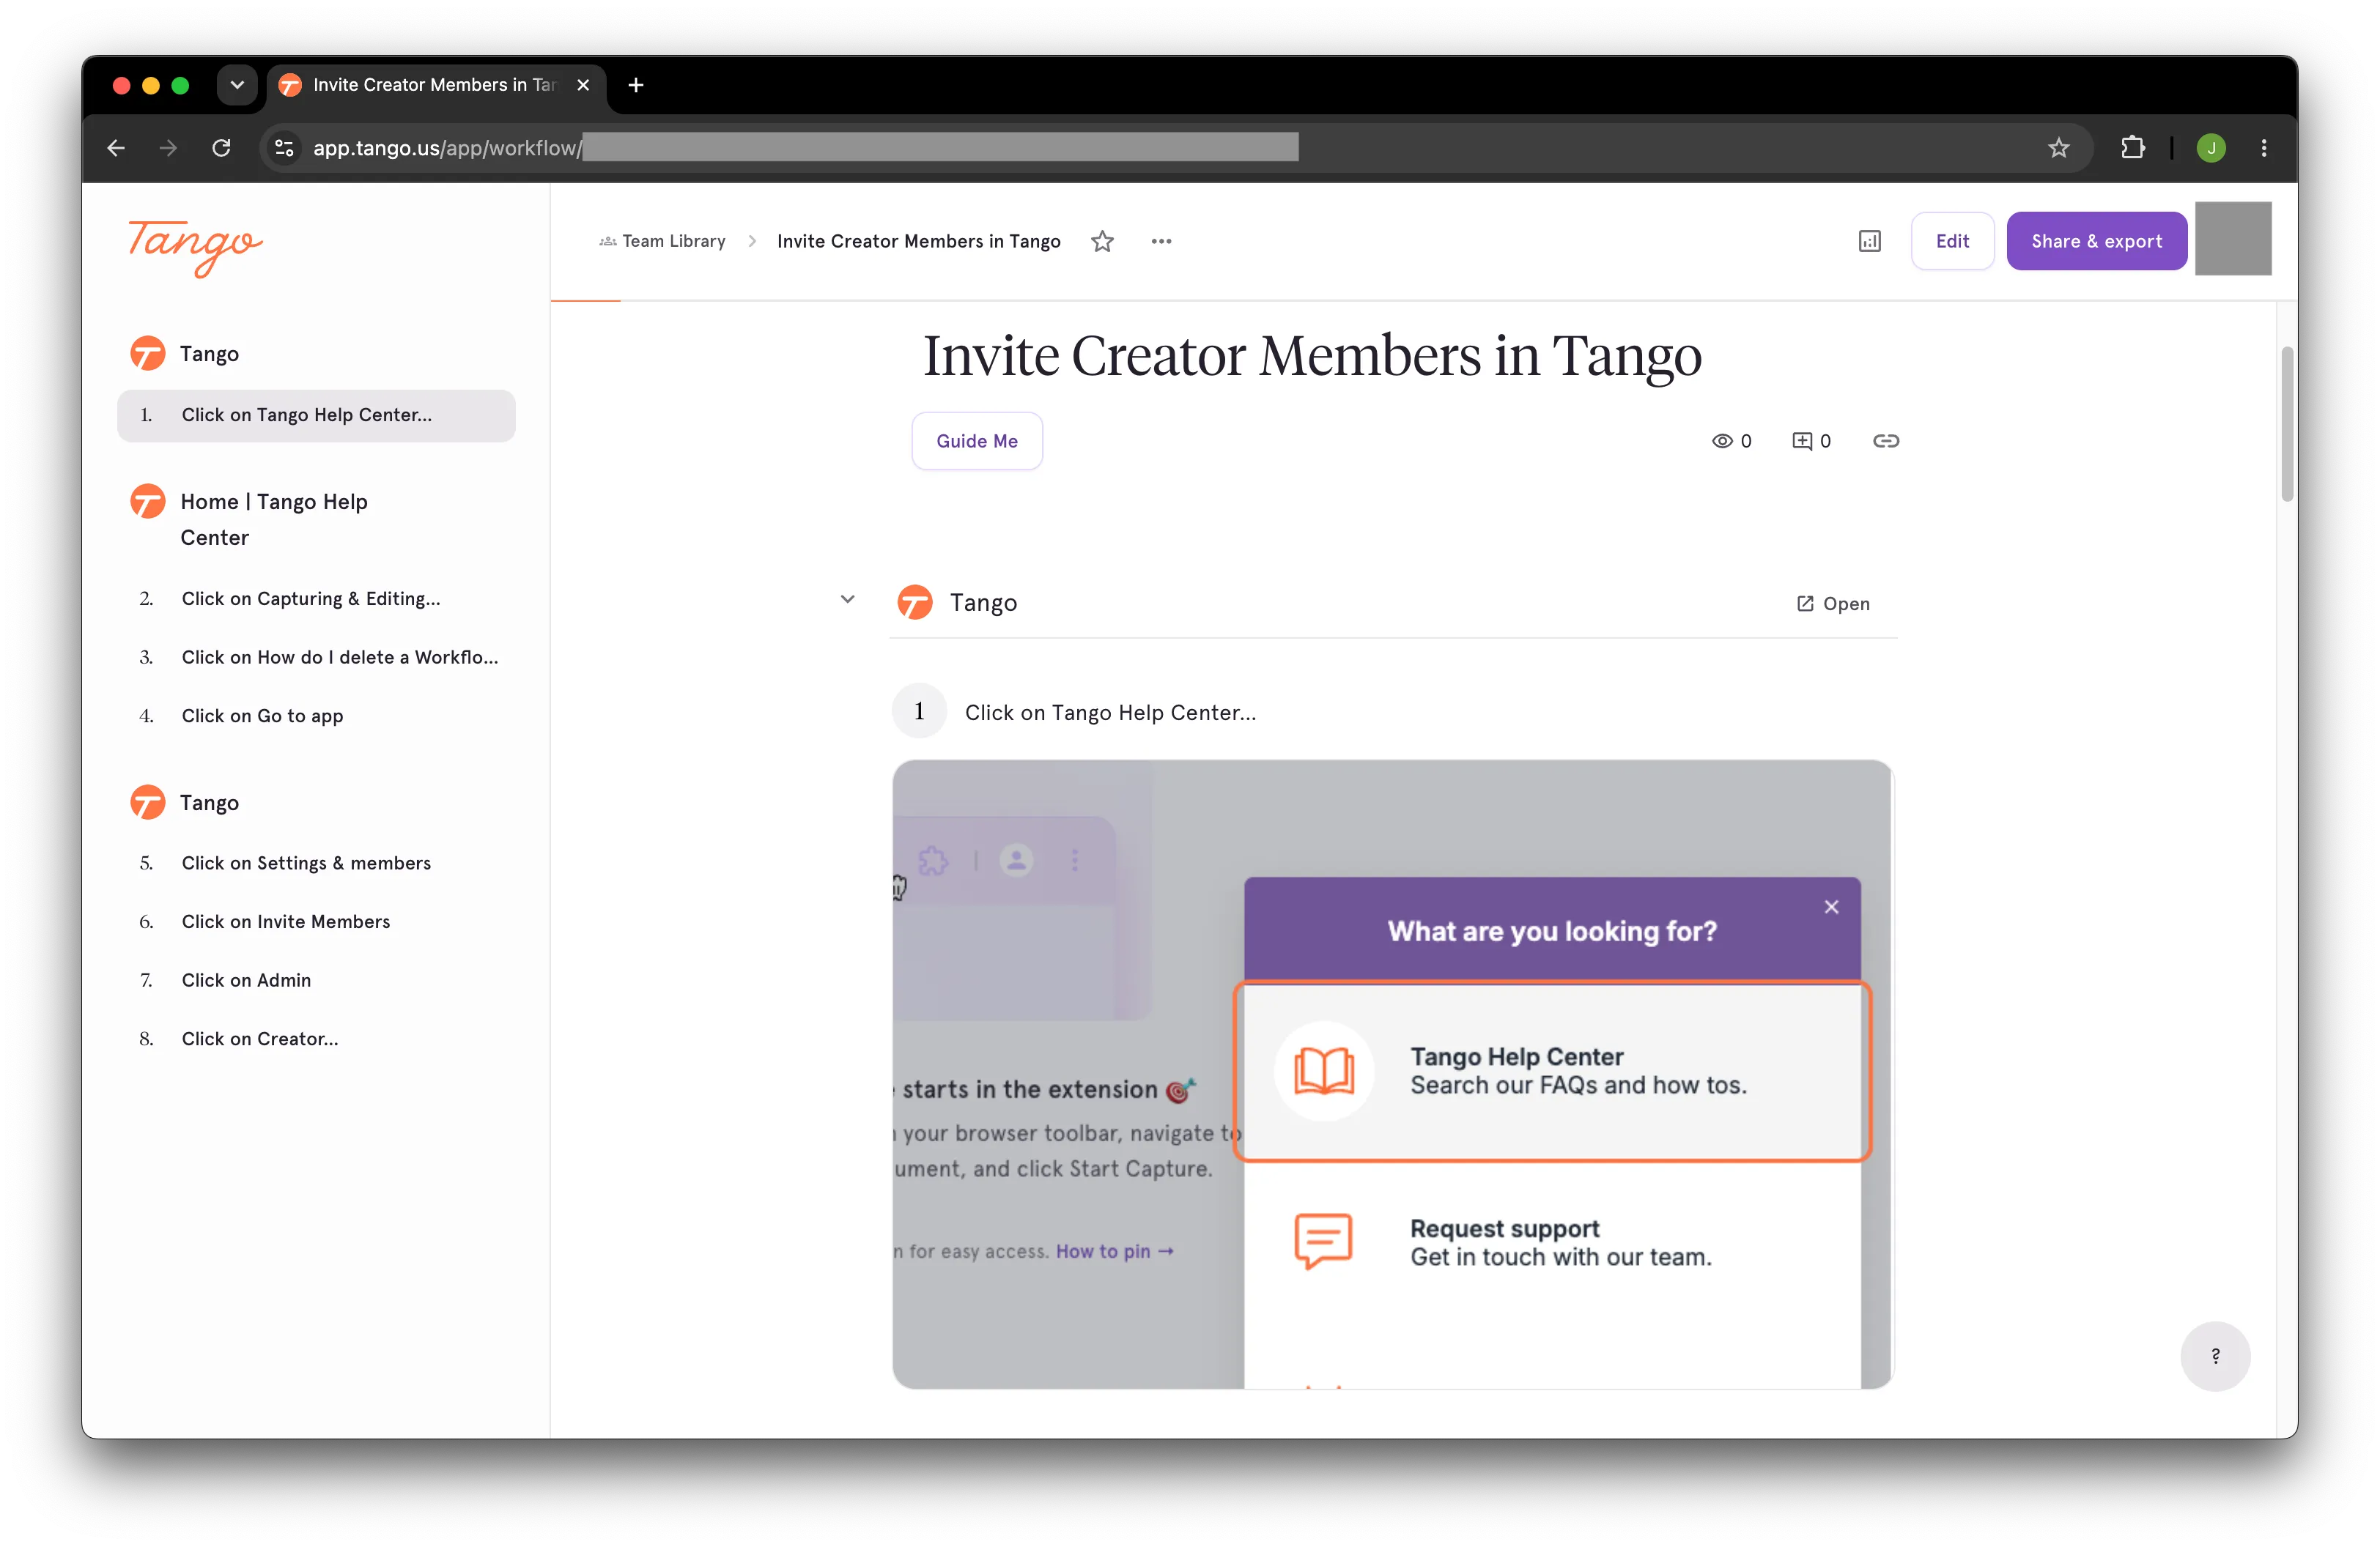Image resolution: width=2380 pixels, height=1547 pixels.
Task: Go back to previous browser page
Action: coord(116,148)
